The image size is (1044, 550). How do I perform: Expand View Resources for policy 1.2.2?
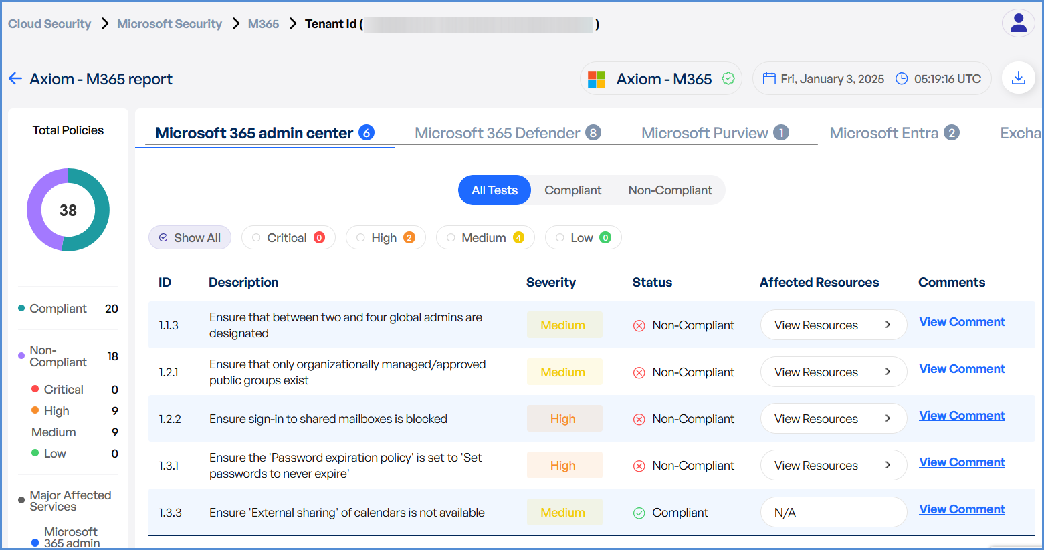tap(833, 418)
